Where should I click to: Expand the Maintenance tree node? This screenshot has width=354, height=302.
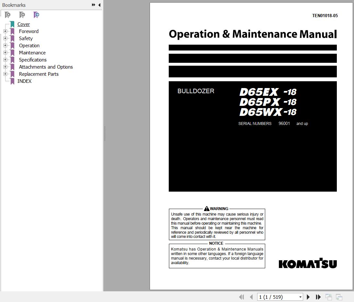click(x=6, y=52)
